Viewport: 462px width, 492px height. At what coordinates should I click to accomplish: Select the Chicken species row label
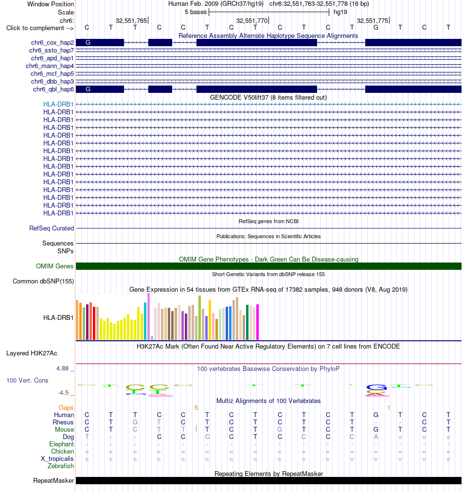pyautogui.click(x=62, y=452)
